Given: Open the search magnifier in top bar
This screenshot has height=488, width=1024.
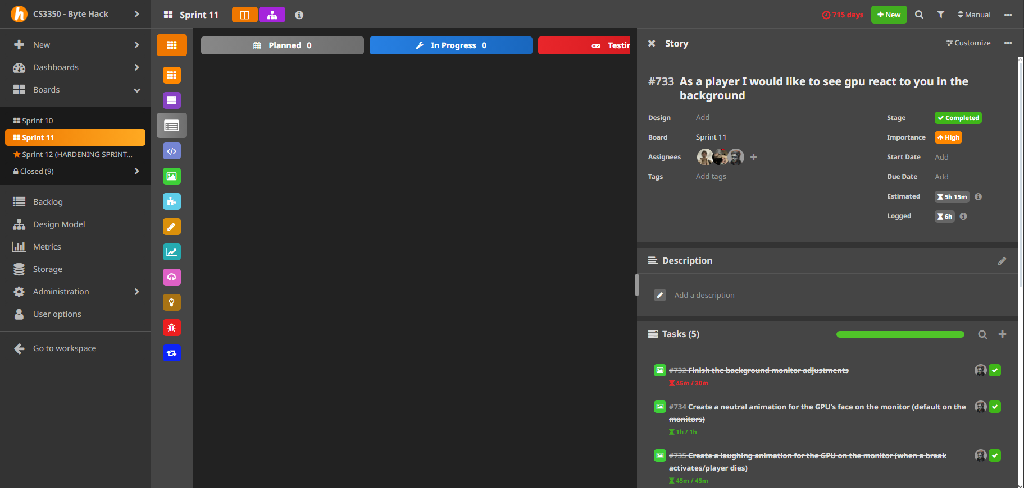Looking at the screenshot, I should 919,15.
